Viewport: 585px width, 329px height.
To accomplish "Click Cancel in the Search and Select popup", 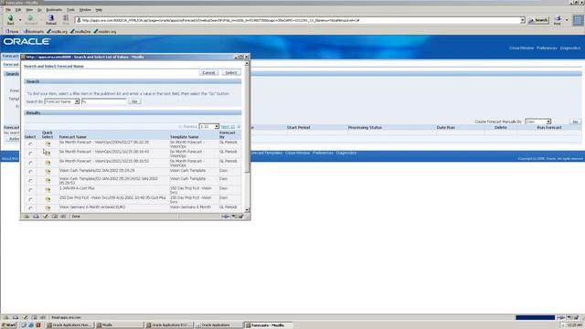I will (208, 72).
